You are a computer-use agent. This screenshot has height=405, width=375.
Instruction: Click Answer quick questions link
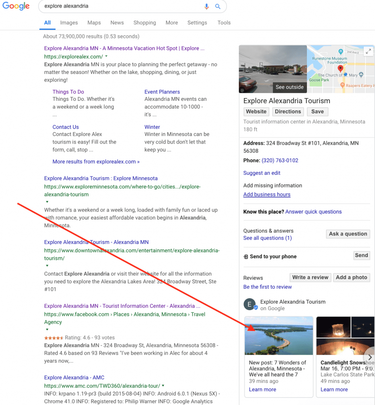coord(314,212)
